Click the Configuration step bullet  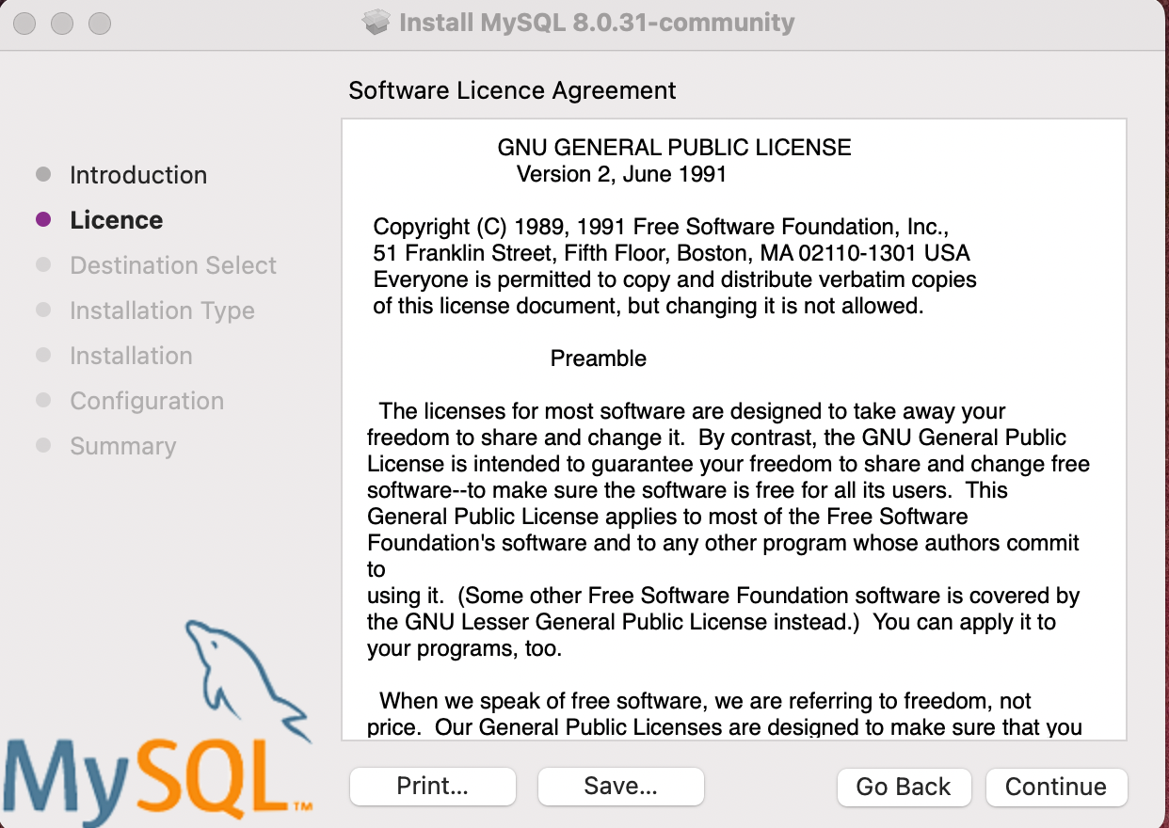44,400
